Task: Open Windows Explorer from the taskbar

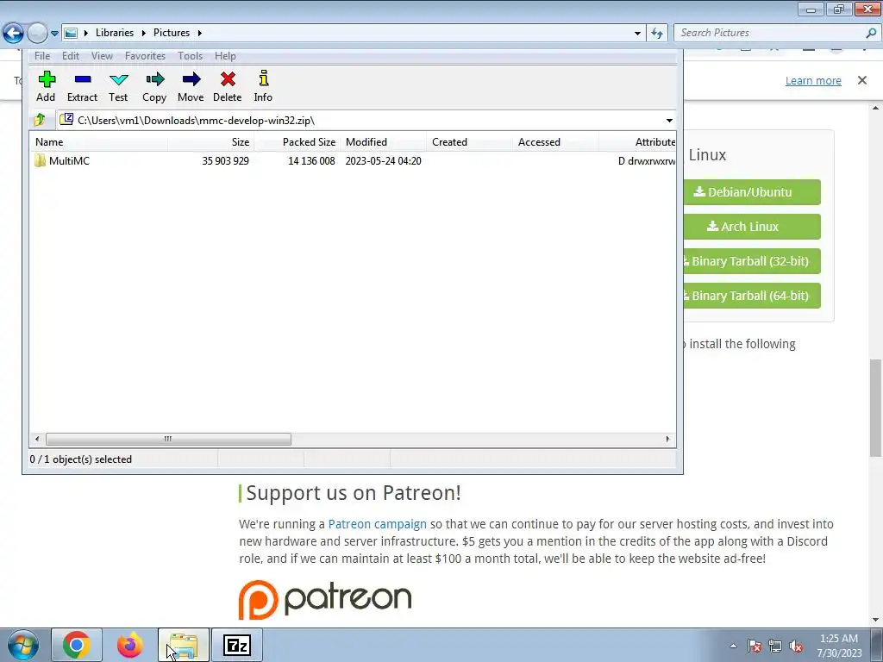Action: pos(184,645)
